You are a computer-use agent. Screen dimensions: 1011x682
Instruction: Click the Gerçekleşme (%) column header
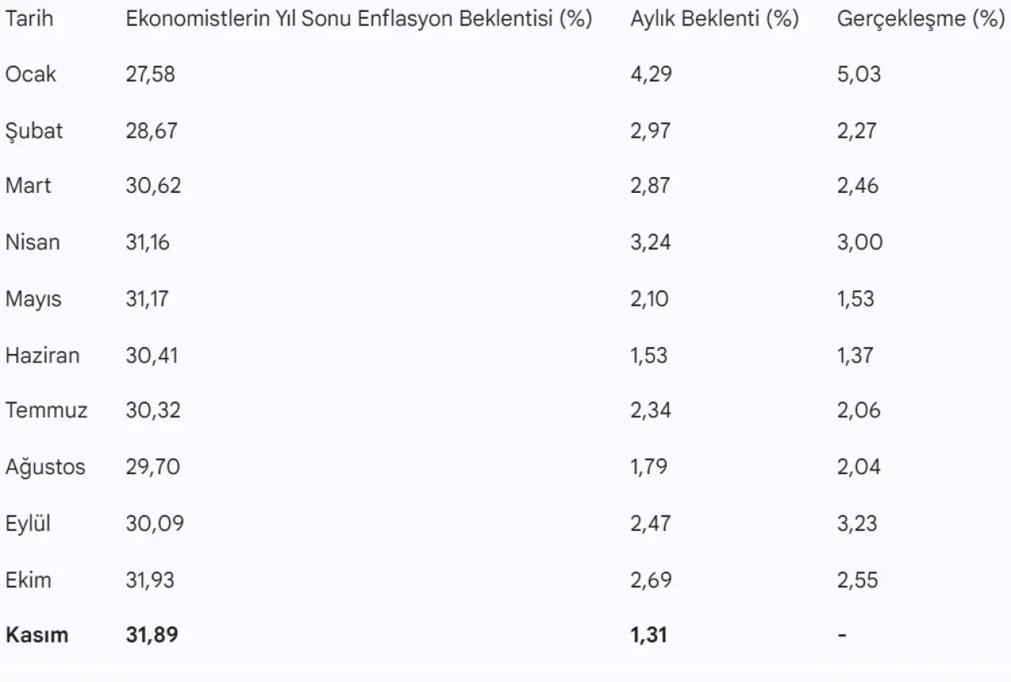(920, 19)
